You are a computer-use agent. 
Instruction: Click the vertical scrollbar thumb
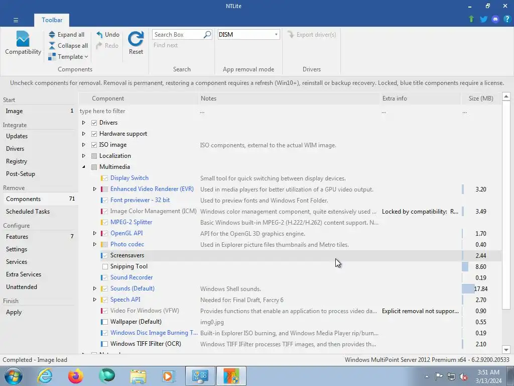click(x=506, y=205)
